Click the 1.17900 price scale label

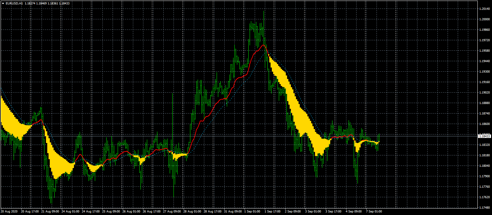pyautogui.click(x=484, y=176)
